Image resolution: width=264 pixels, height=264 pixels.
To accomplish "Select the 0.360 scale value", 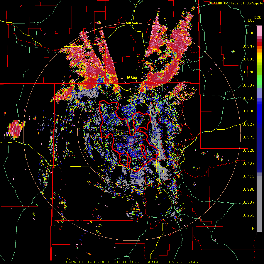I will (248, 189).
